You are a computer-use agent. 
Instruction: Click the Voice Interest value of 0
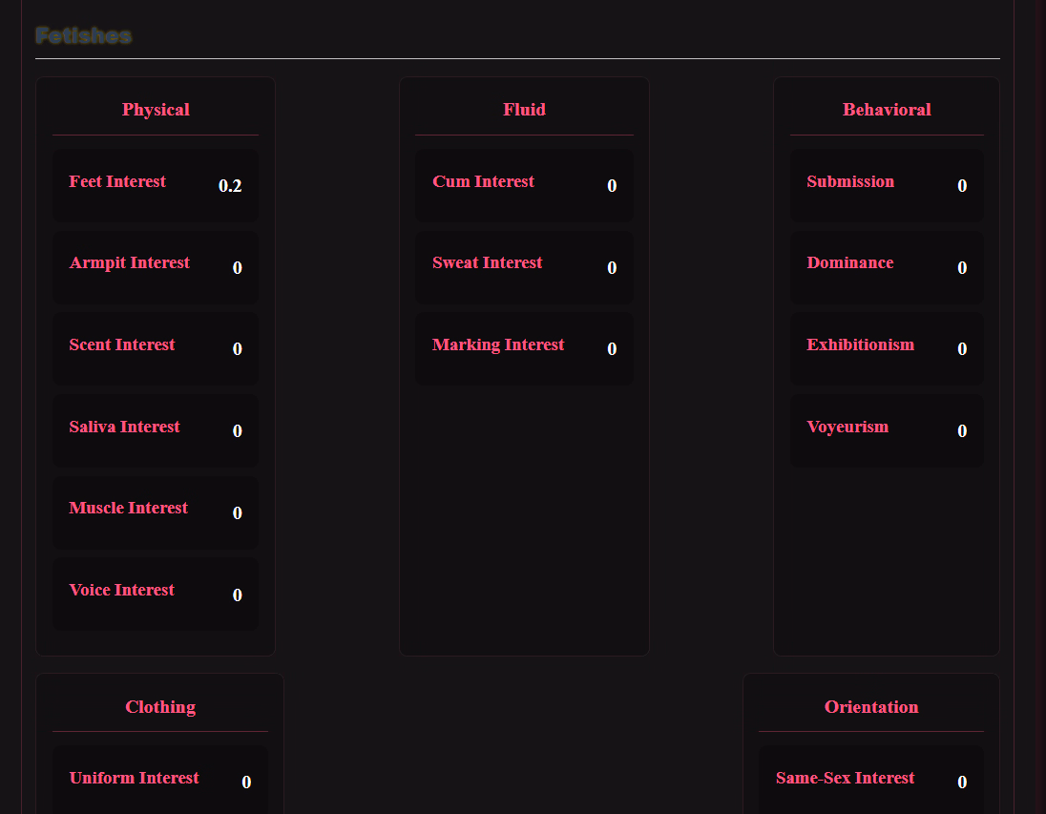click(238, 595)
